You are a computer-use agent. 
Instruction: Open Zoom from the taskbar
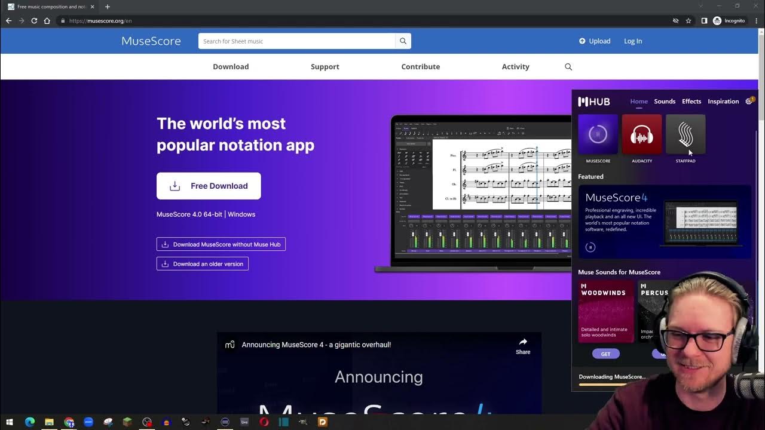(x=88, y=422)
